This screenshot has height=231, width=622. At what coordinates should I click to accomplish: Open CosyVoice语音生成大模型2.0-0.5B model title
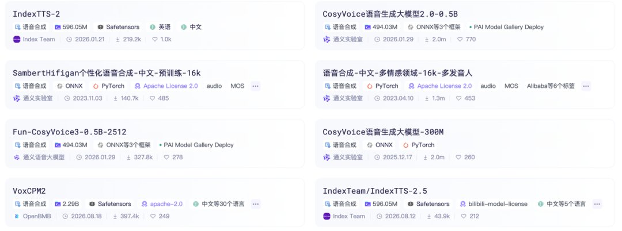click(x=390, y=14)
